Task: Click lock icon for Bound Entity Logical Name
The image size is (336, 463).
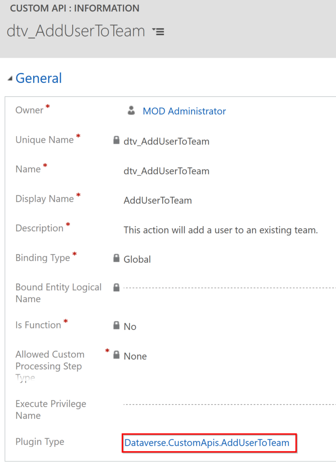Action: [116, 287]
